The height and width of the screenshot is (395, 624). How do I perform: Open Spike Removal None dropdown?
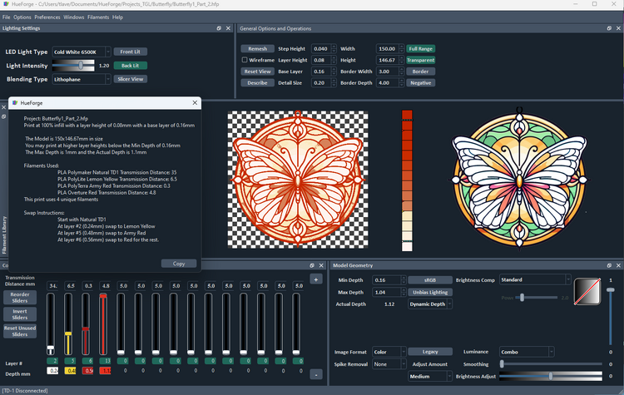pyautogui.click(x=389, y=364)
